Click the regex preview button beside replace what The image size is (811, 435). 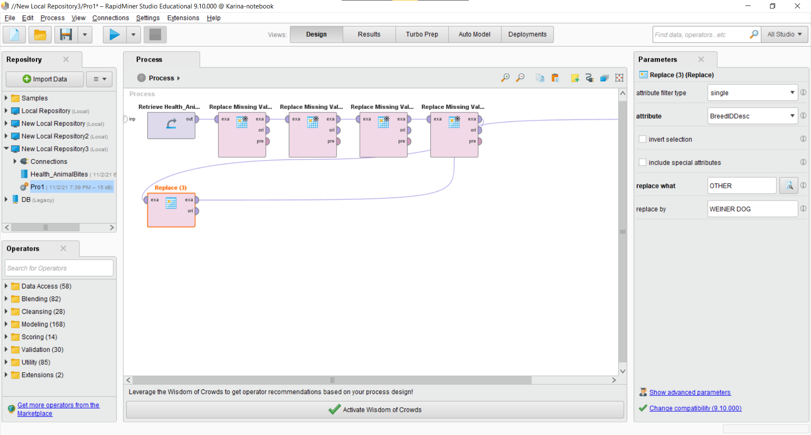pyautogui.click(x=789, y=186)
